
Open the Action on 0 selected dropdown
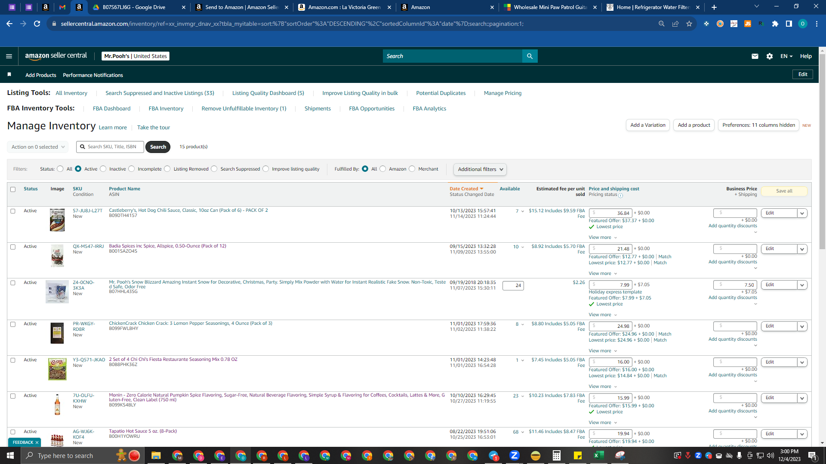point(38,147)
